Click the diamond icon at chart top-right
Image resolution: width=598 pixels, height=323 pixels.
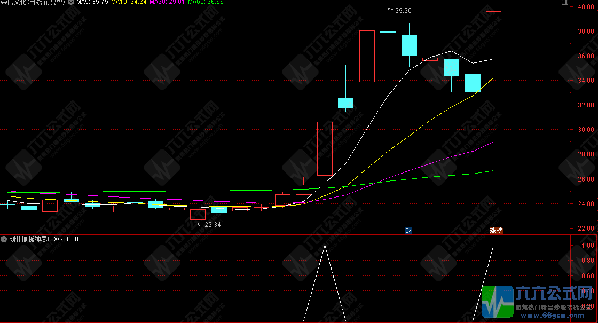click(x=555, y=3)
